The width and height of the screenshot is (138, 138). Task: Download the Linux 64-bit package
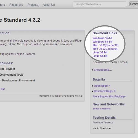[x=100, y=56]
